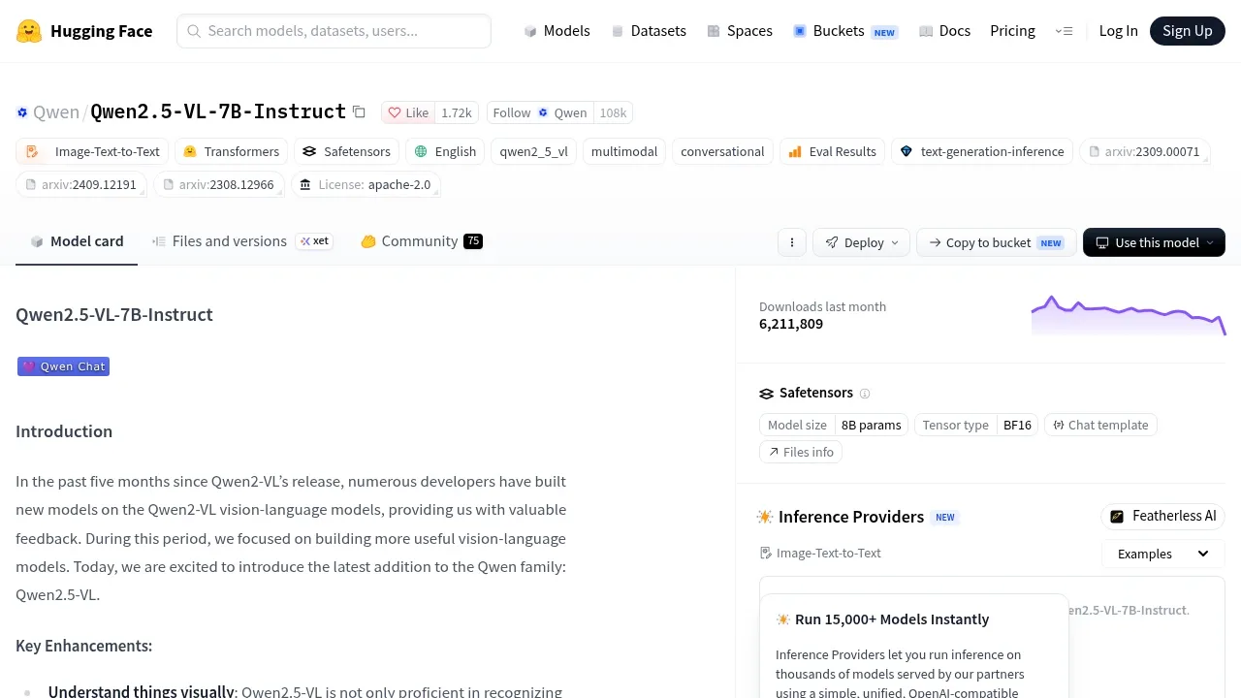Click the 6,211,809 downloads number
1241x698 pixels.
[x=791, y=324]
